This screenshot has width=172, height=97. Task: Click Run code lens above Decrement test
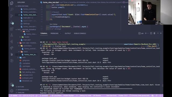[x=51, y=24]
